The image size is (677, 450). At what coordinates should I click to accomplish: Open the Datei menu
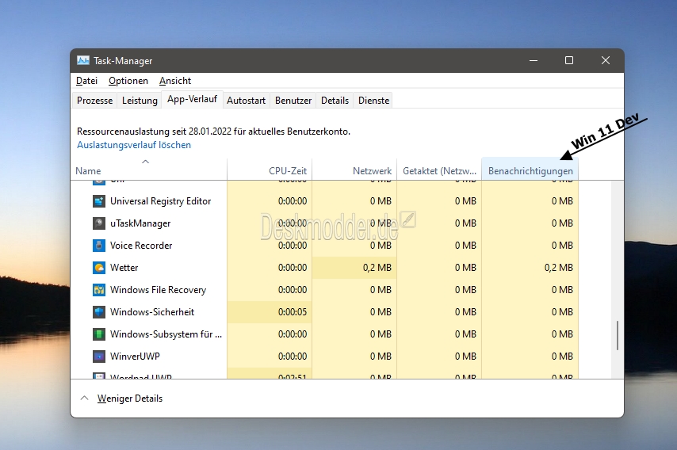86,81
